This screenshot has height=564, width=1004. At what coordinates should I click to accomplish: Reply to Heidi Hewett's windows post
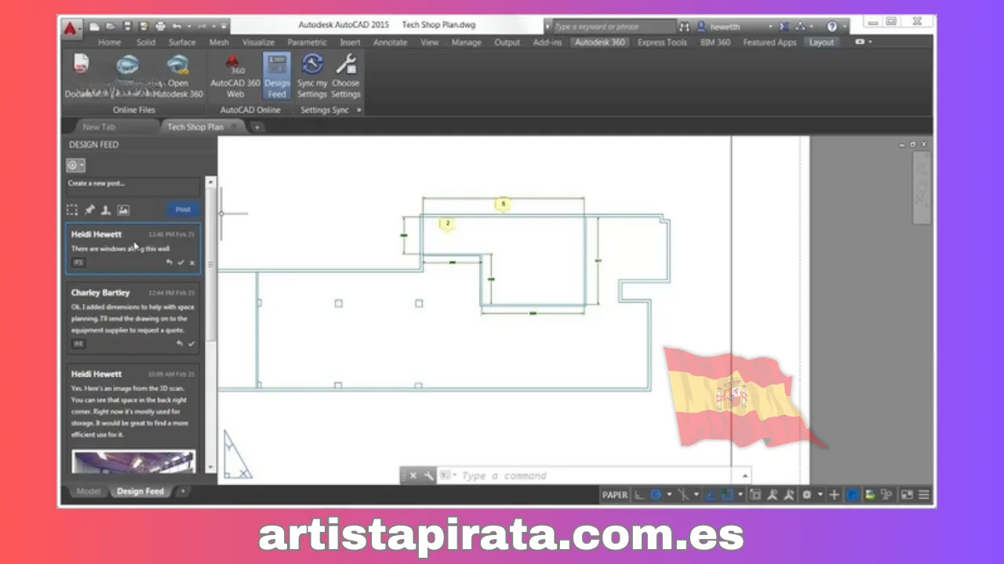click(x=169, y=262)
